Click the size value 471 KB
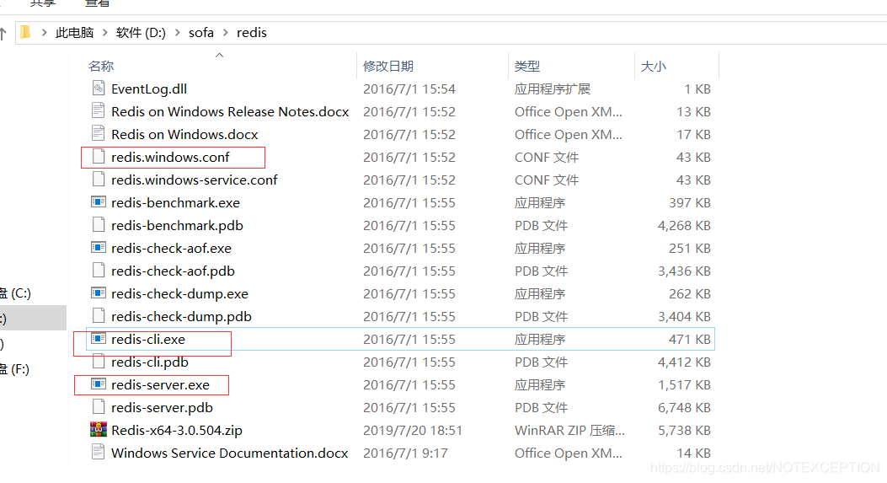The height and width of the screenshot is (483, 887). 690,339
